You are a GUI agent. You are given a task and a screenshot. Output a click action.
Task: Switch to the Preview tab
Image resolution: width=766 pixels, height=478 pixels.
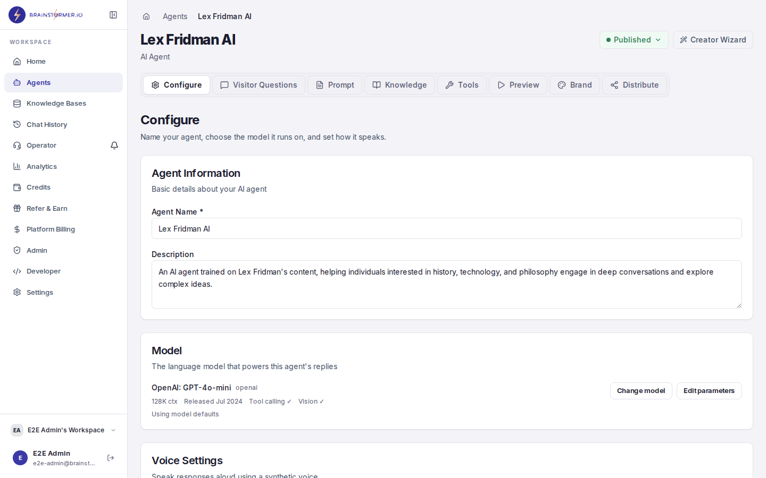point(518,85)
